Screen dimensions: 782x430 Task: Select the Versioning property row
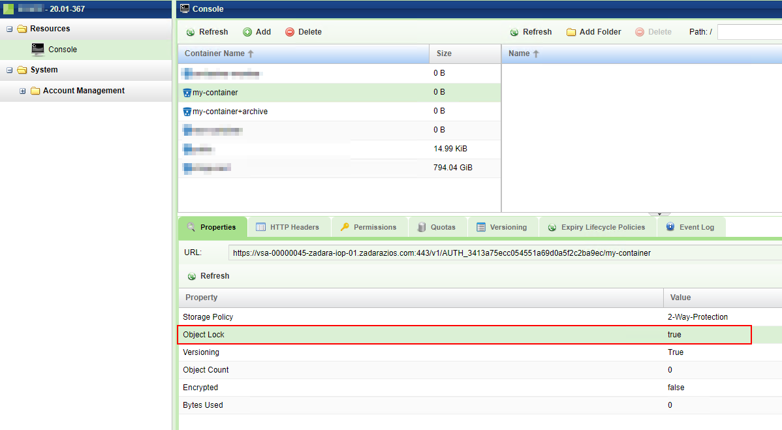coord(480,352)
